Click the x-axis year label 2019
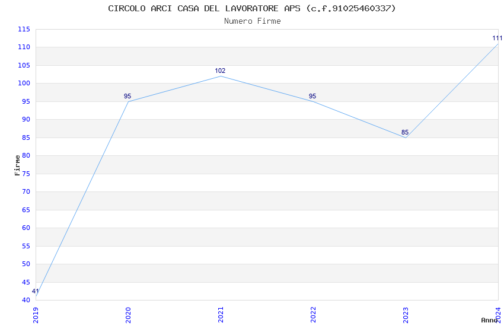This screenshot has height=326, width=504. point(36,315)
